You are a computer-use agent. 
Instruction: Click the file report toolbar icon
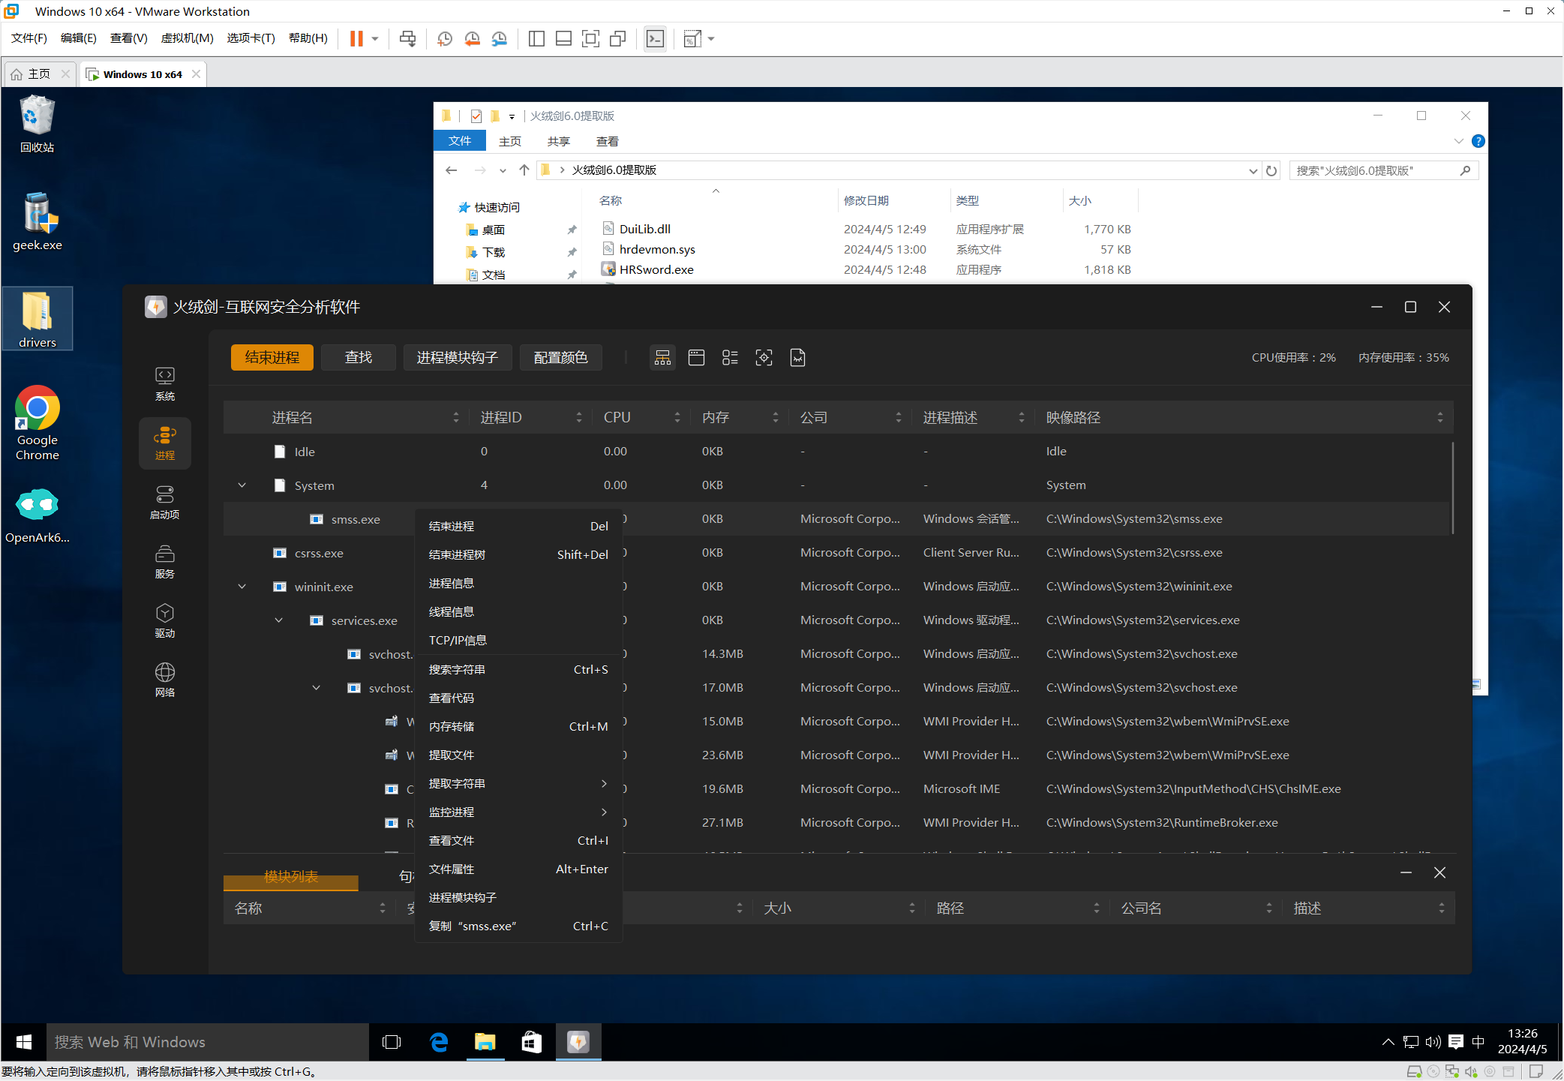point(797,358)
